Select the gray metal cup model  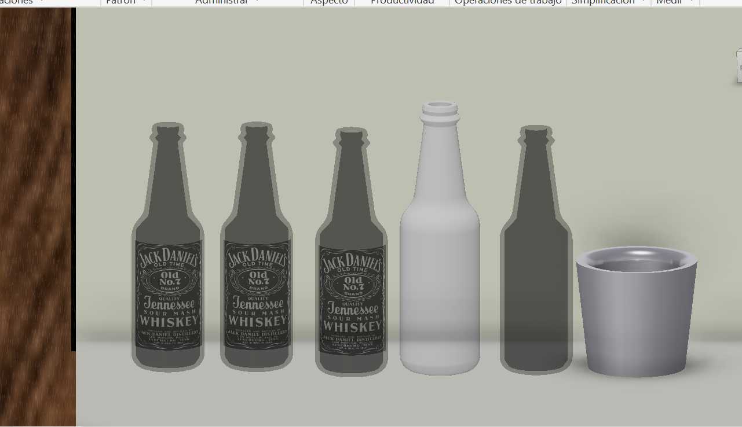636,311
